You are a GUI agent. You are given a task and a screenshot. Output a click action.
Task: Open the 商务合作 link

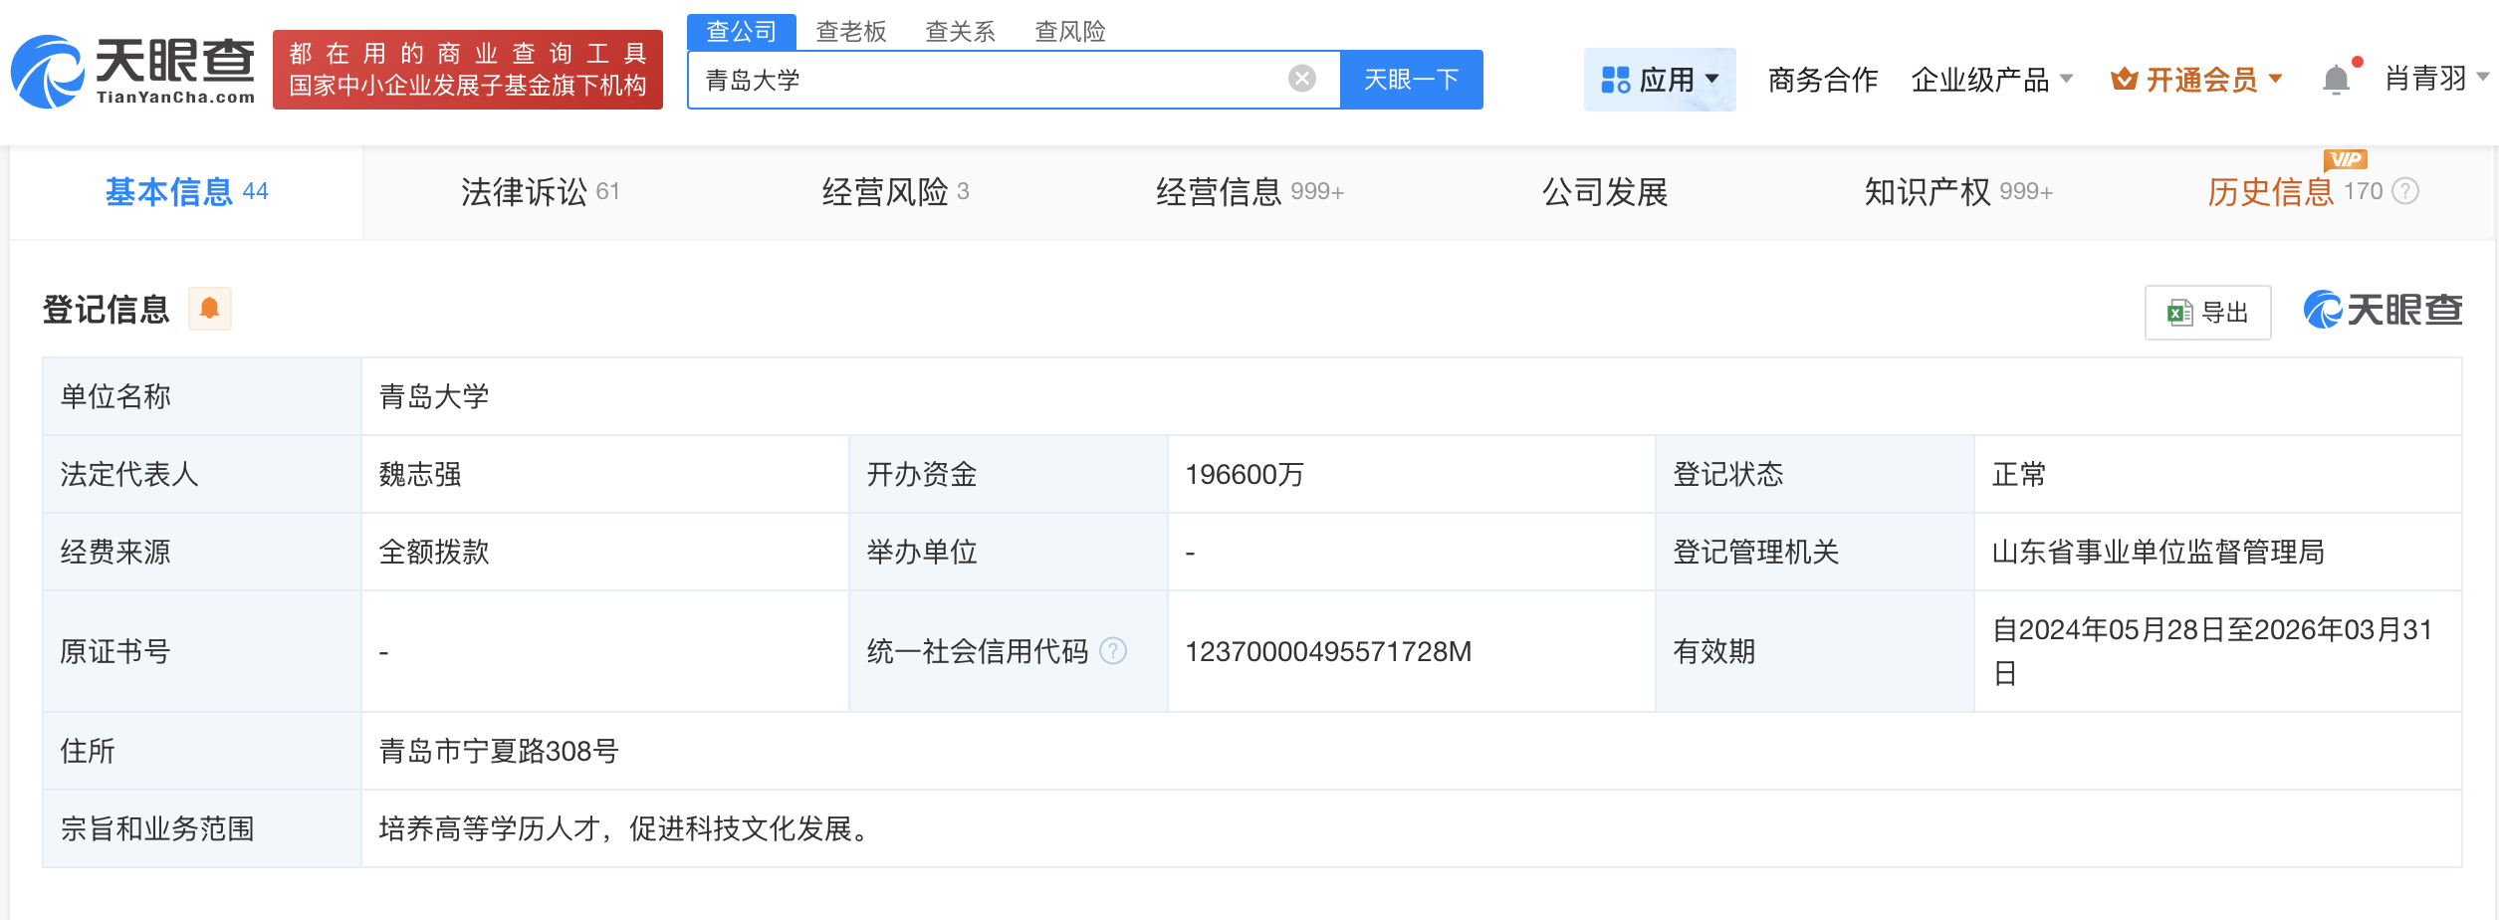point(1823,80)
